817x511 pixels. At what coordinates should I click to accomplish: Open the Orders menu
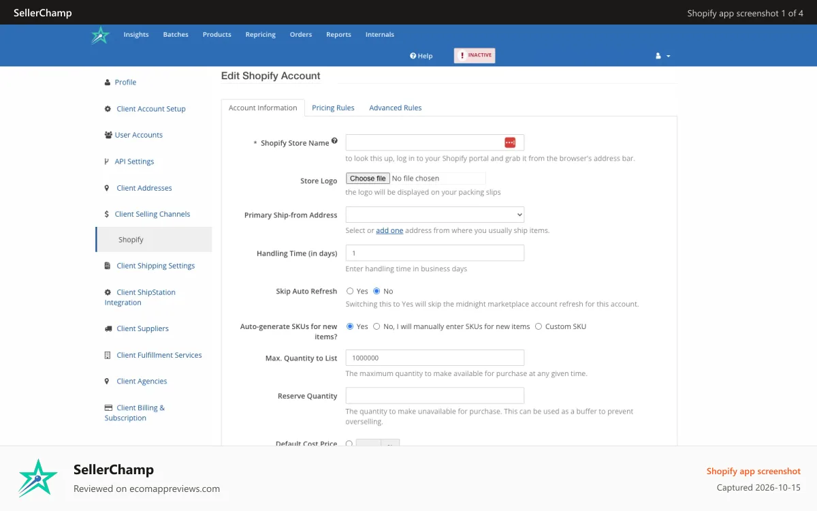pyautogui.click(x=301, y=35)
